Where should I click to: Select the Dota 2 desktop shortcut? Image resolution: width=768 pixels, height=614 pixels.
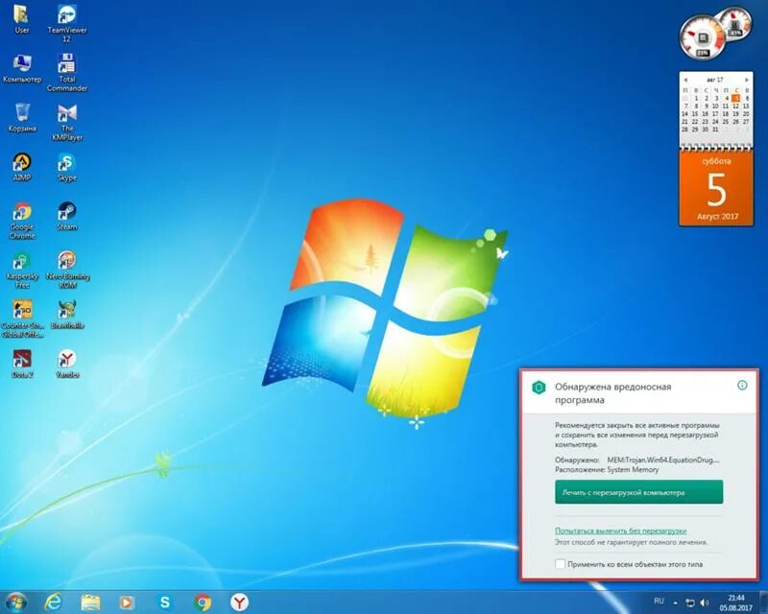coord(22,364)
